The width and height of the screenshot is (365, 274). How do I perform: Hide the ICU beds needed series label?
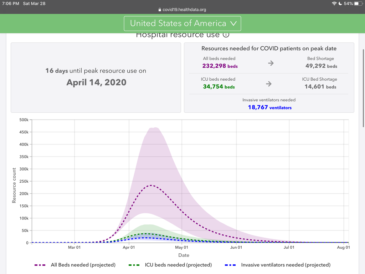pos(178,265)
